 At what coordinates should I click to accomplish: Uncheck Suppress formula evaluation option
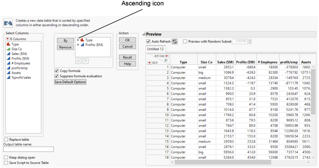point(57,76)
